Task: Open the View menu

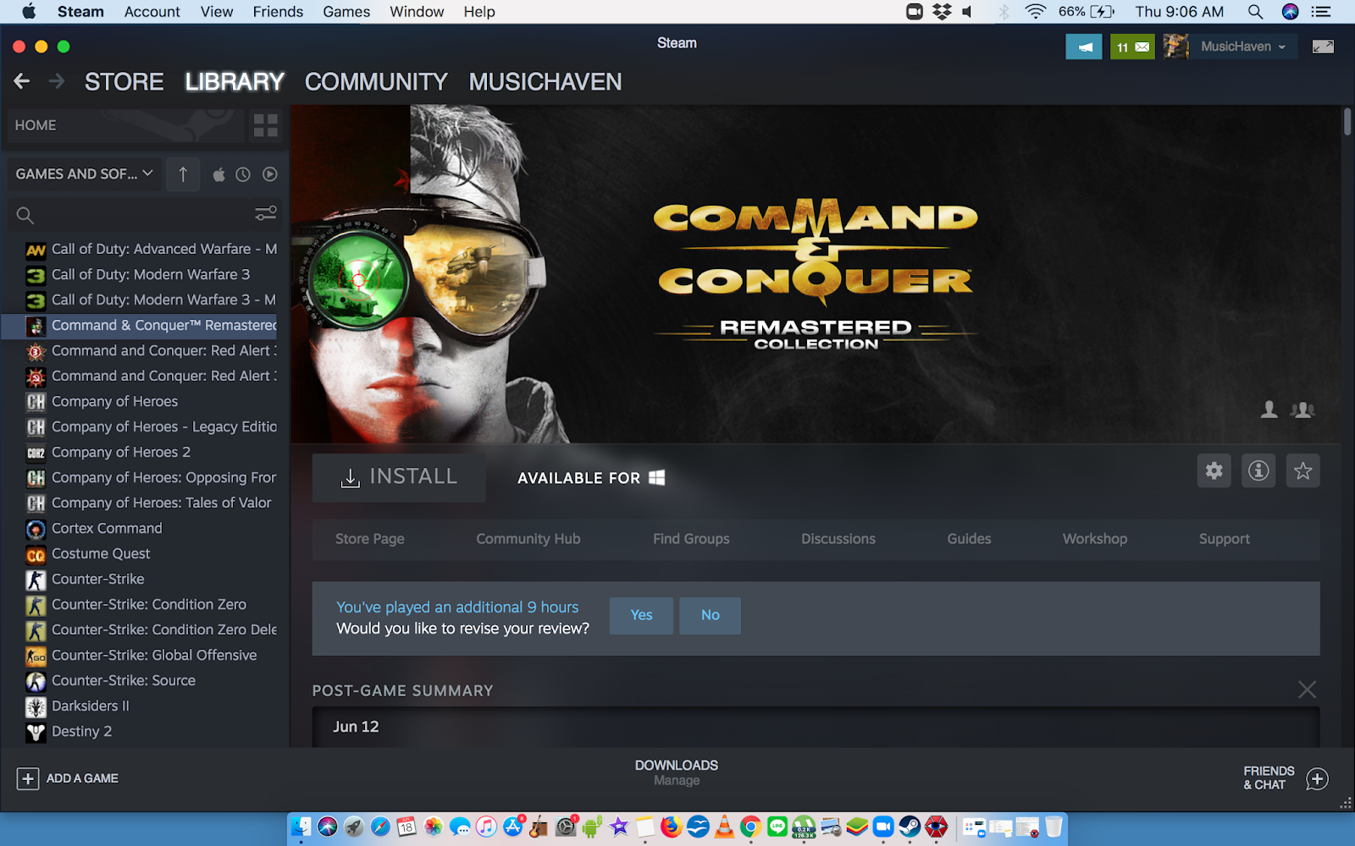Action: point(217,12)
